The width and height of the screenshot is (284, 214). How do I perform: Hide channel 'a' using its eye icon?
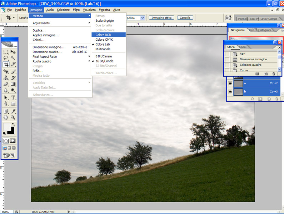pos(230,83)
